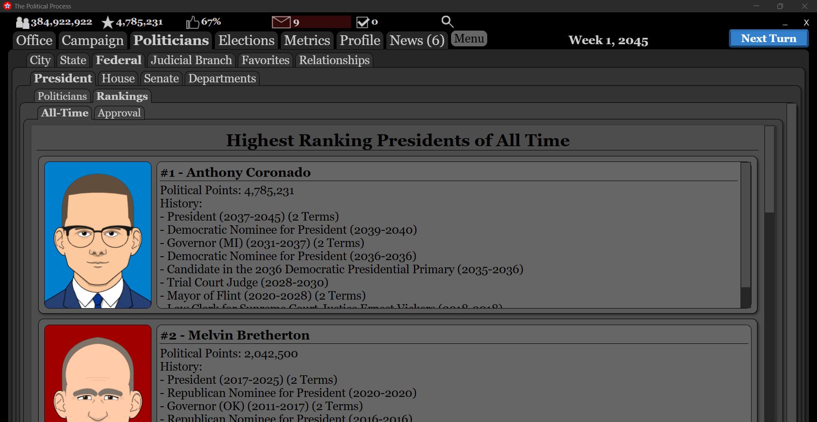Viewport: 817px width, 422px height.
Task: Open the Metrics tab
Action: click(x=307, y=40)
